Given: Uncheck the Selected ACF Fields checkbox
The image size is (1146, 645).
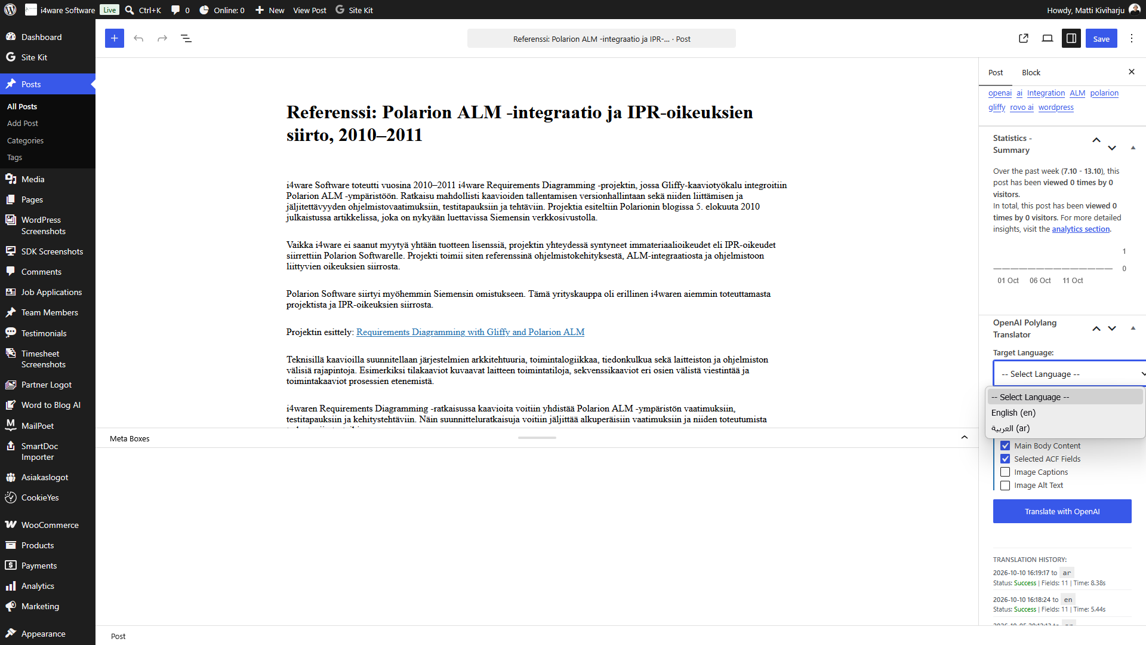Looking at the screenshot, I should (x=1005, y=459).
